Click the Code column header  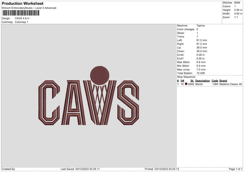(x=215, y=80)
